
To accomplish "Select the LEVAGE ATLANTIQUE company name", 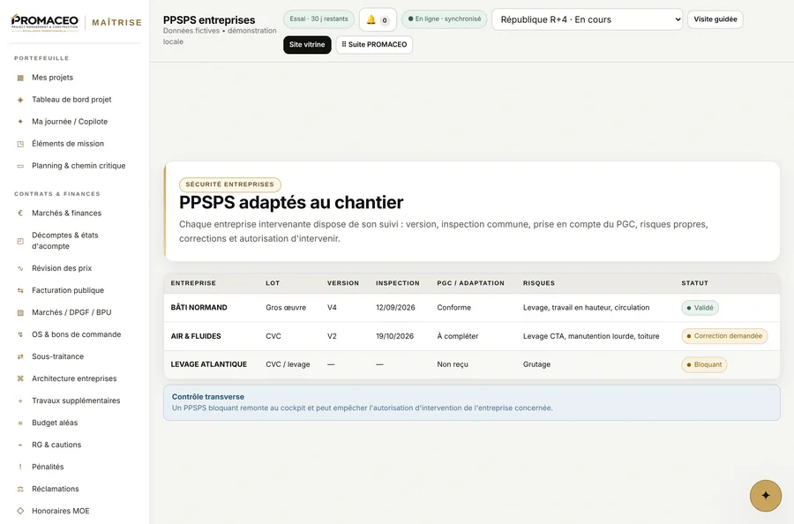I will tap(208, 364).
